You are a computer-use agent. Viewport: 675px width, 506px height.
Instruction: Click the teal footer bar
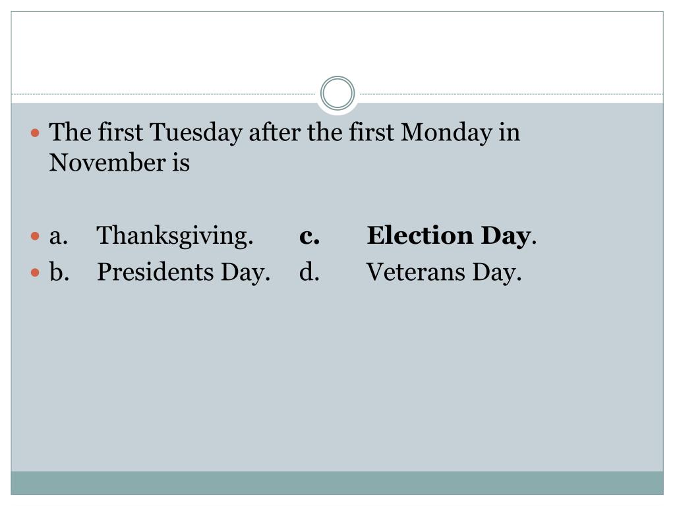click(337, 483)
